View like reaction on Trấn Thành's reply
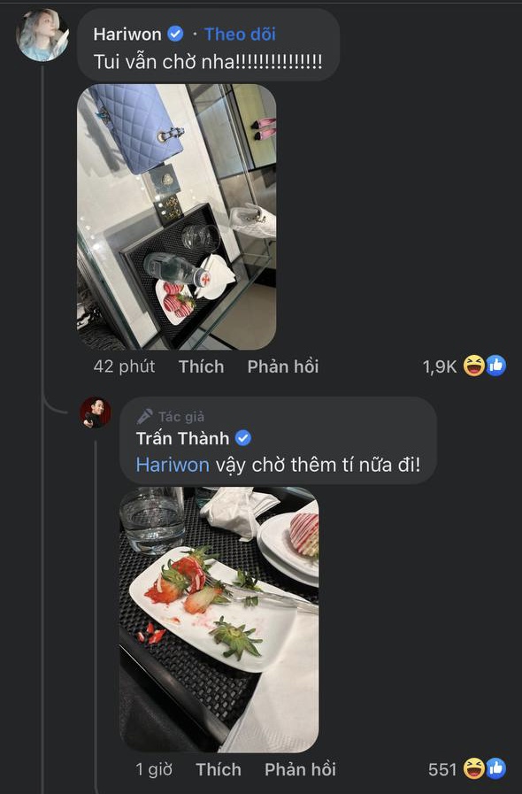This screenshot has height=794, width=522. tap(495, 768)
